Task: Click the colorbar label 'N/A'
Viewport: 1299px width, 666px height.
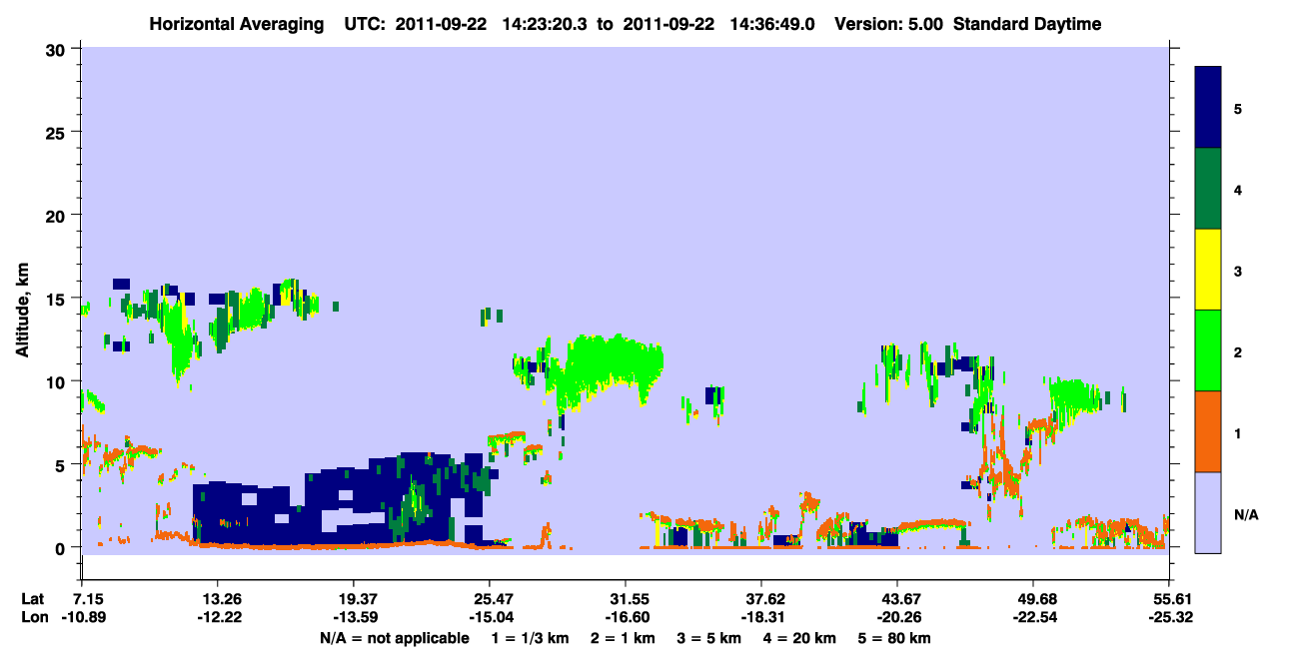Action: click(x=1245, y=515)
